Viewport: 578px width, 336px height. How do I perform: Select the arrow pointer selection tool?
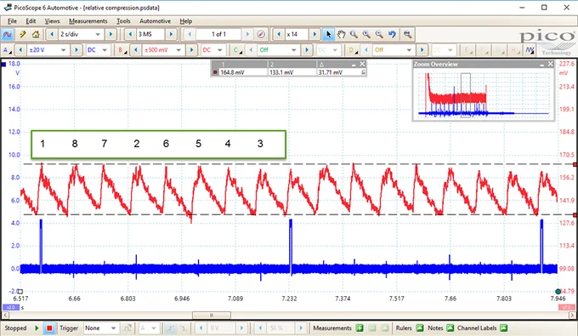328,34
